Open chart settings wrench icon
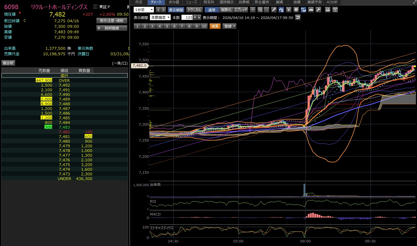 [x=318, y=10]
